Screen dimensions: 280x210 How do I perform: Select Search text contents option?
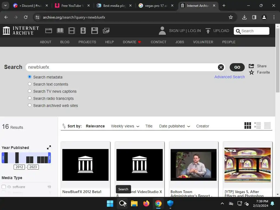30,84
